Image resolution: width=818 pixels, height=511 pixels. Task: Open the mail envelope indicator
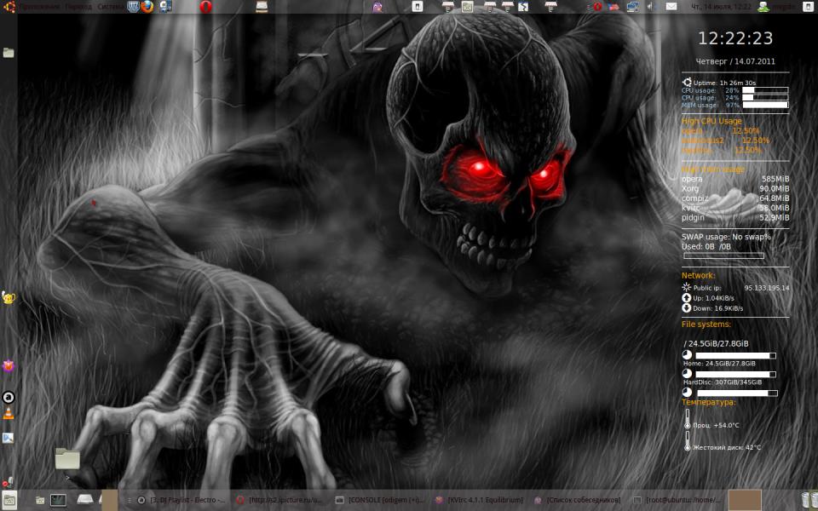coord(671,7)
